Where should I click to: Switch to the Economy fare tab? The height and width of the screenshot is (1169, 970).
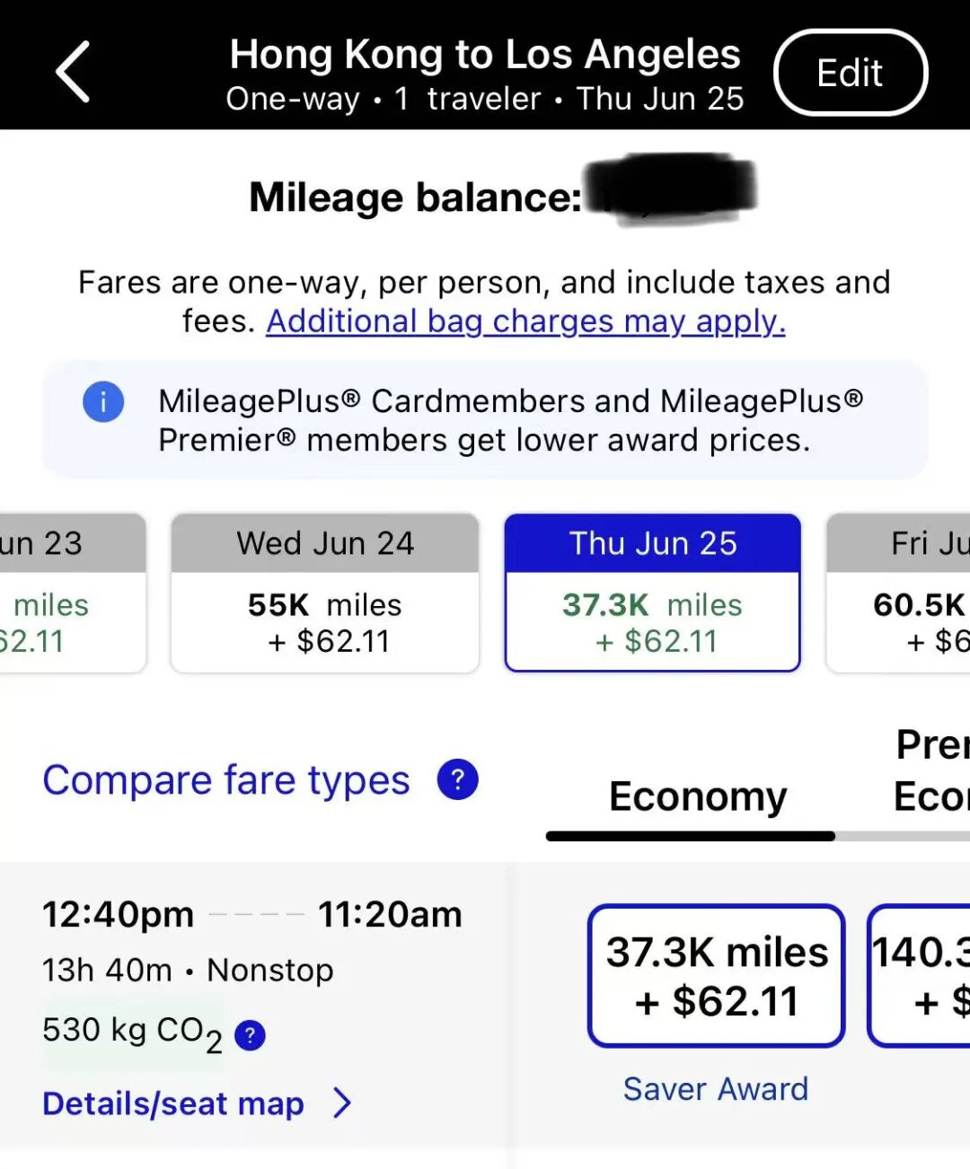point(697,796)
